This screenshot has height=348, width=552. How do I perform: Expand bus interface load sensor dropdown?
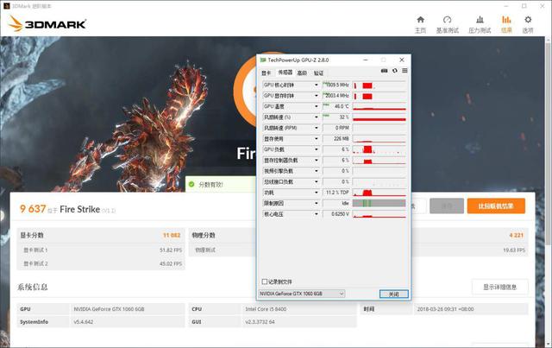[x=317, y=181]
